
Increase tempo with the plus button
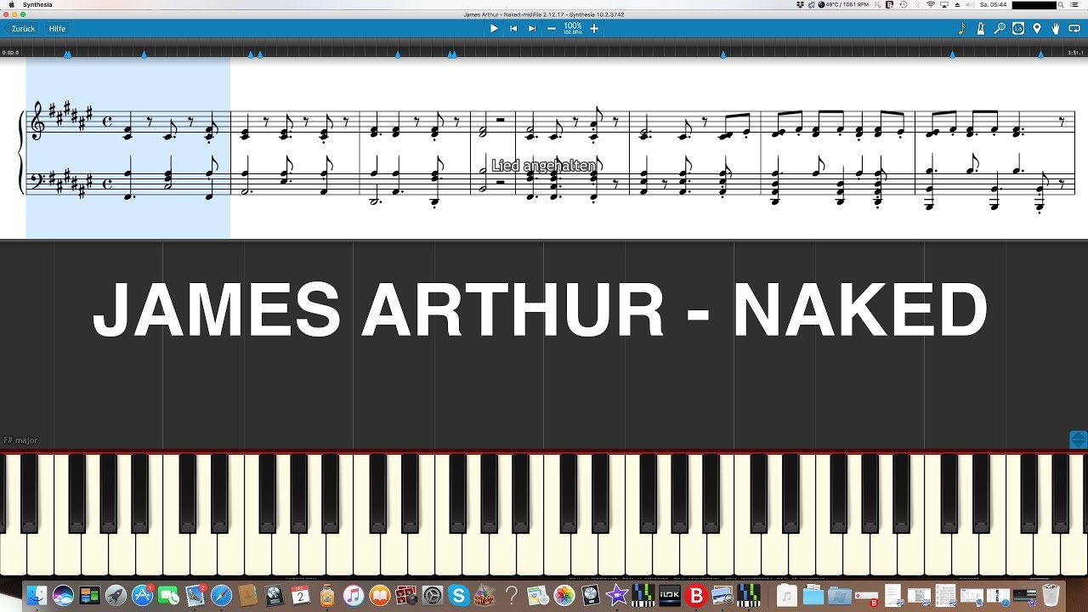click(x=594, y=28)
